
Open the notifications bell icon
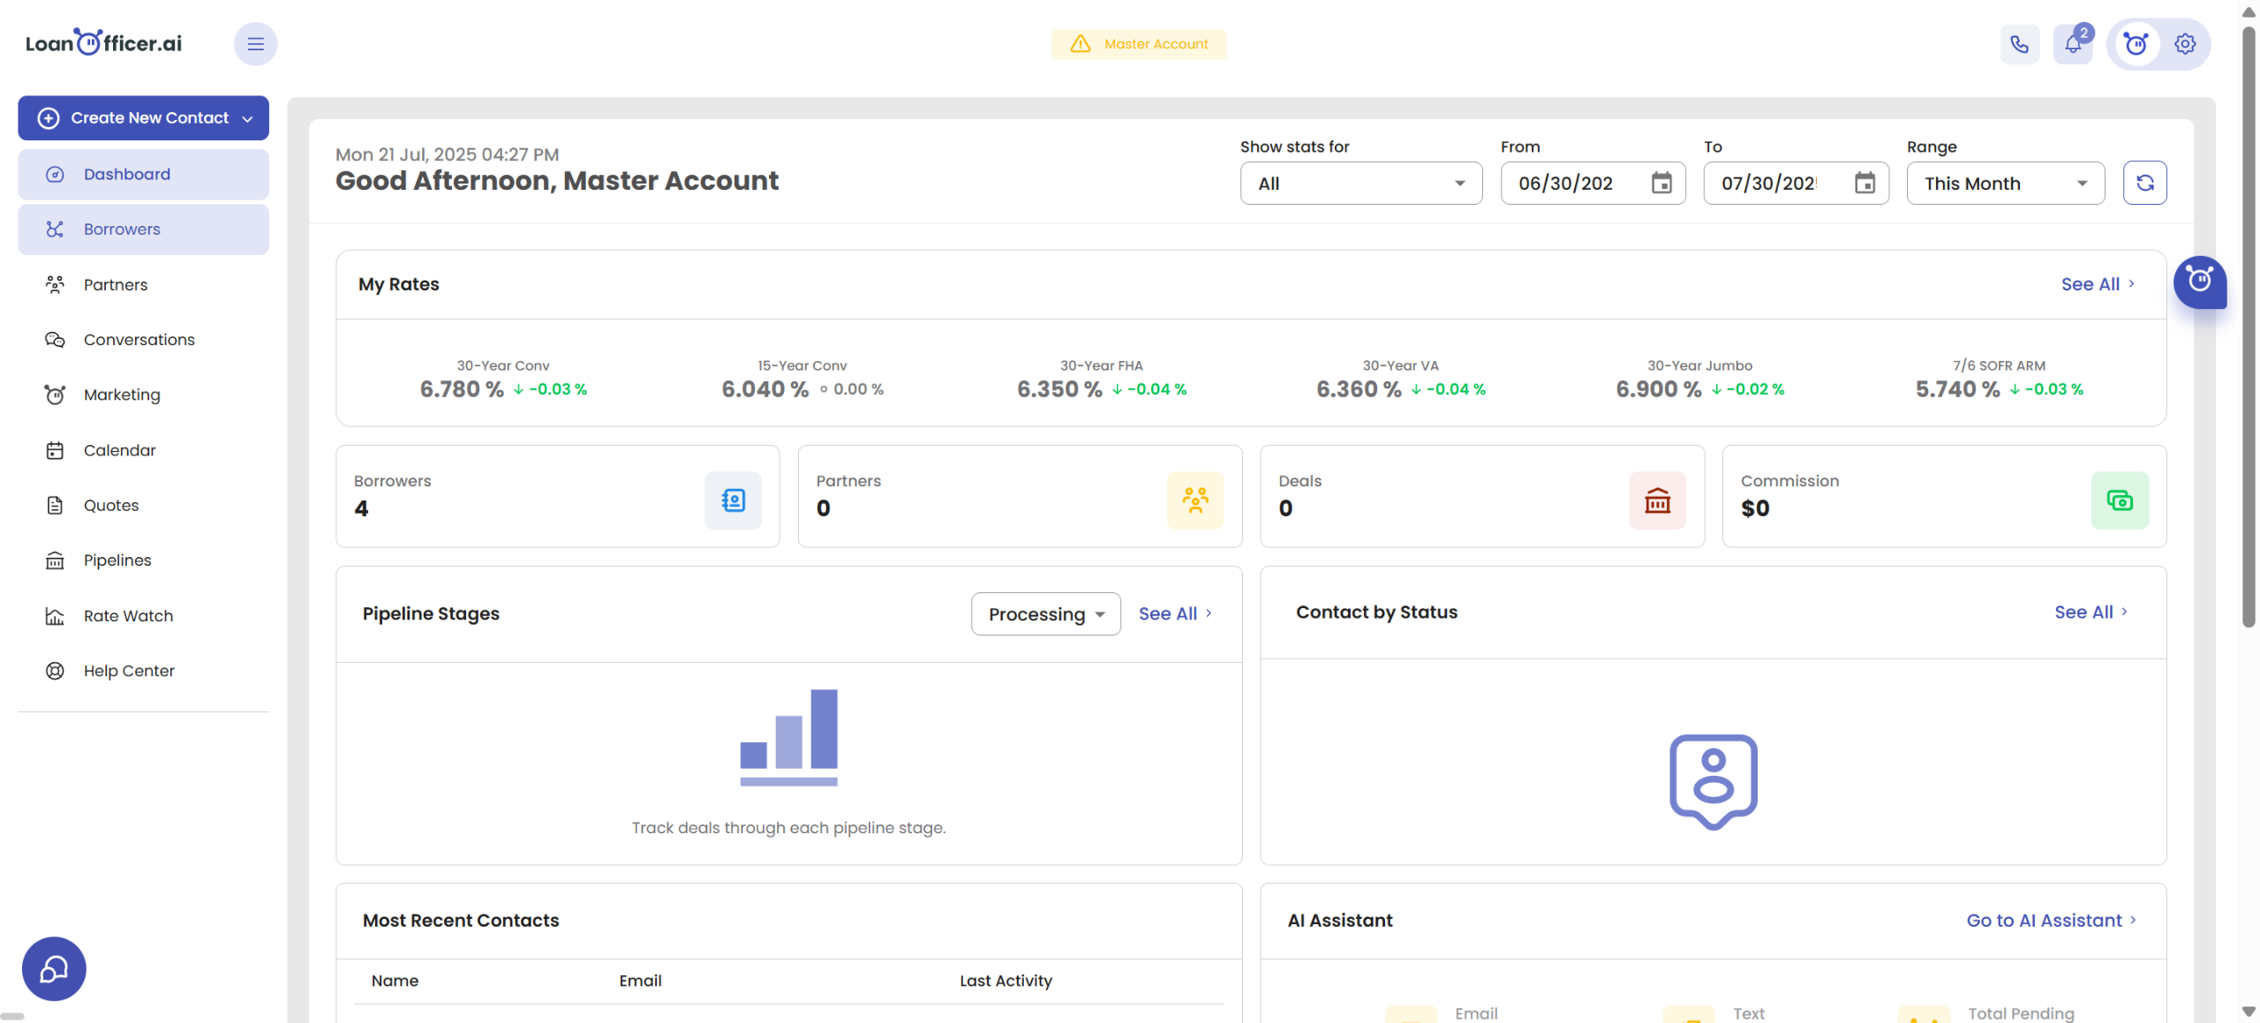click(x=2072, y=44)
